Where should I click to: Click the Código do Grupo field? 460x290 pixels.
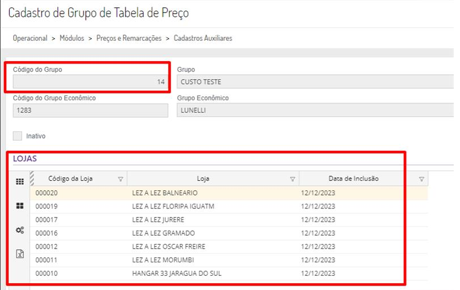[x=90, y=82]
